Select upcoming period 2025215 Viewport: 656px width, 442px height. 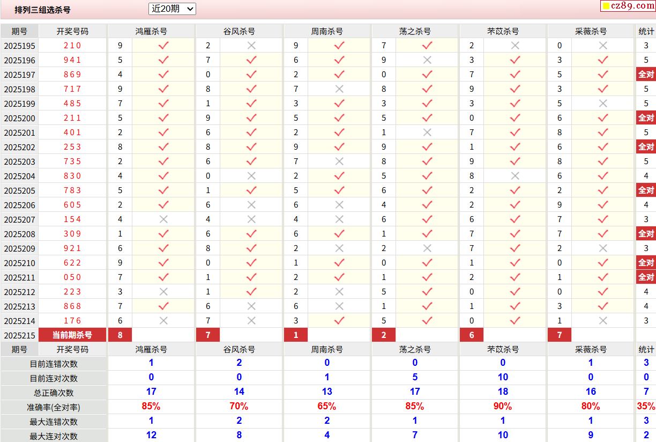(x=19, y=336)
